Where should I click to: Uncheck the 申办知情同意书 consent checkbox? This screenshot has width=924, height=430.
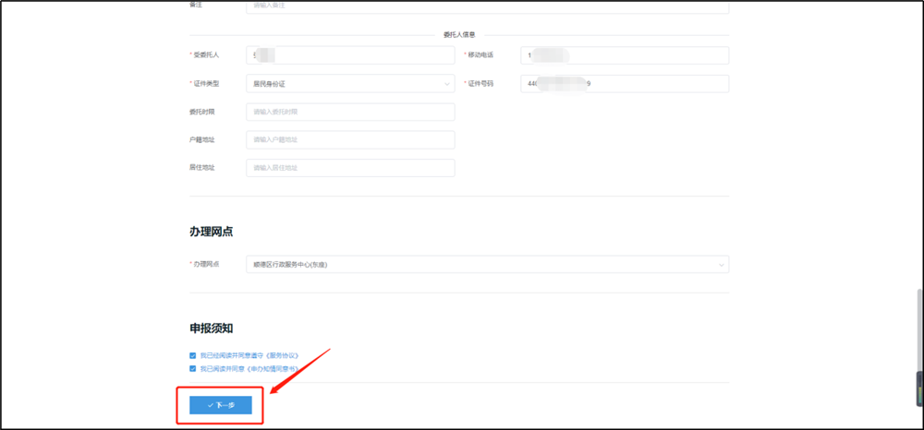[x=193, y=369]
